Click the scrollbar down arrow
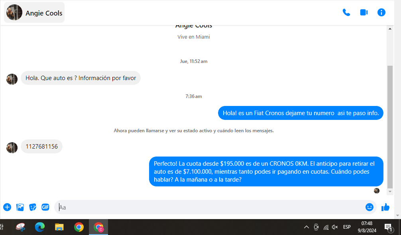The width and height of the screenshot is (401, 235). 390,192
